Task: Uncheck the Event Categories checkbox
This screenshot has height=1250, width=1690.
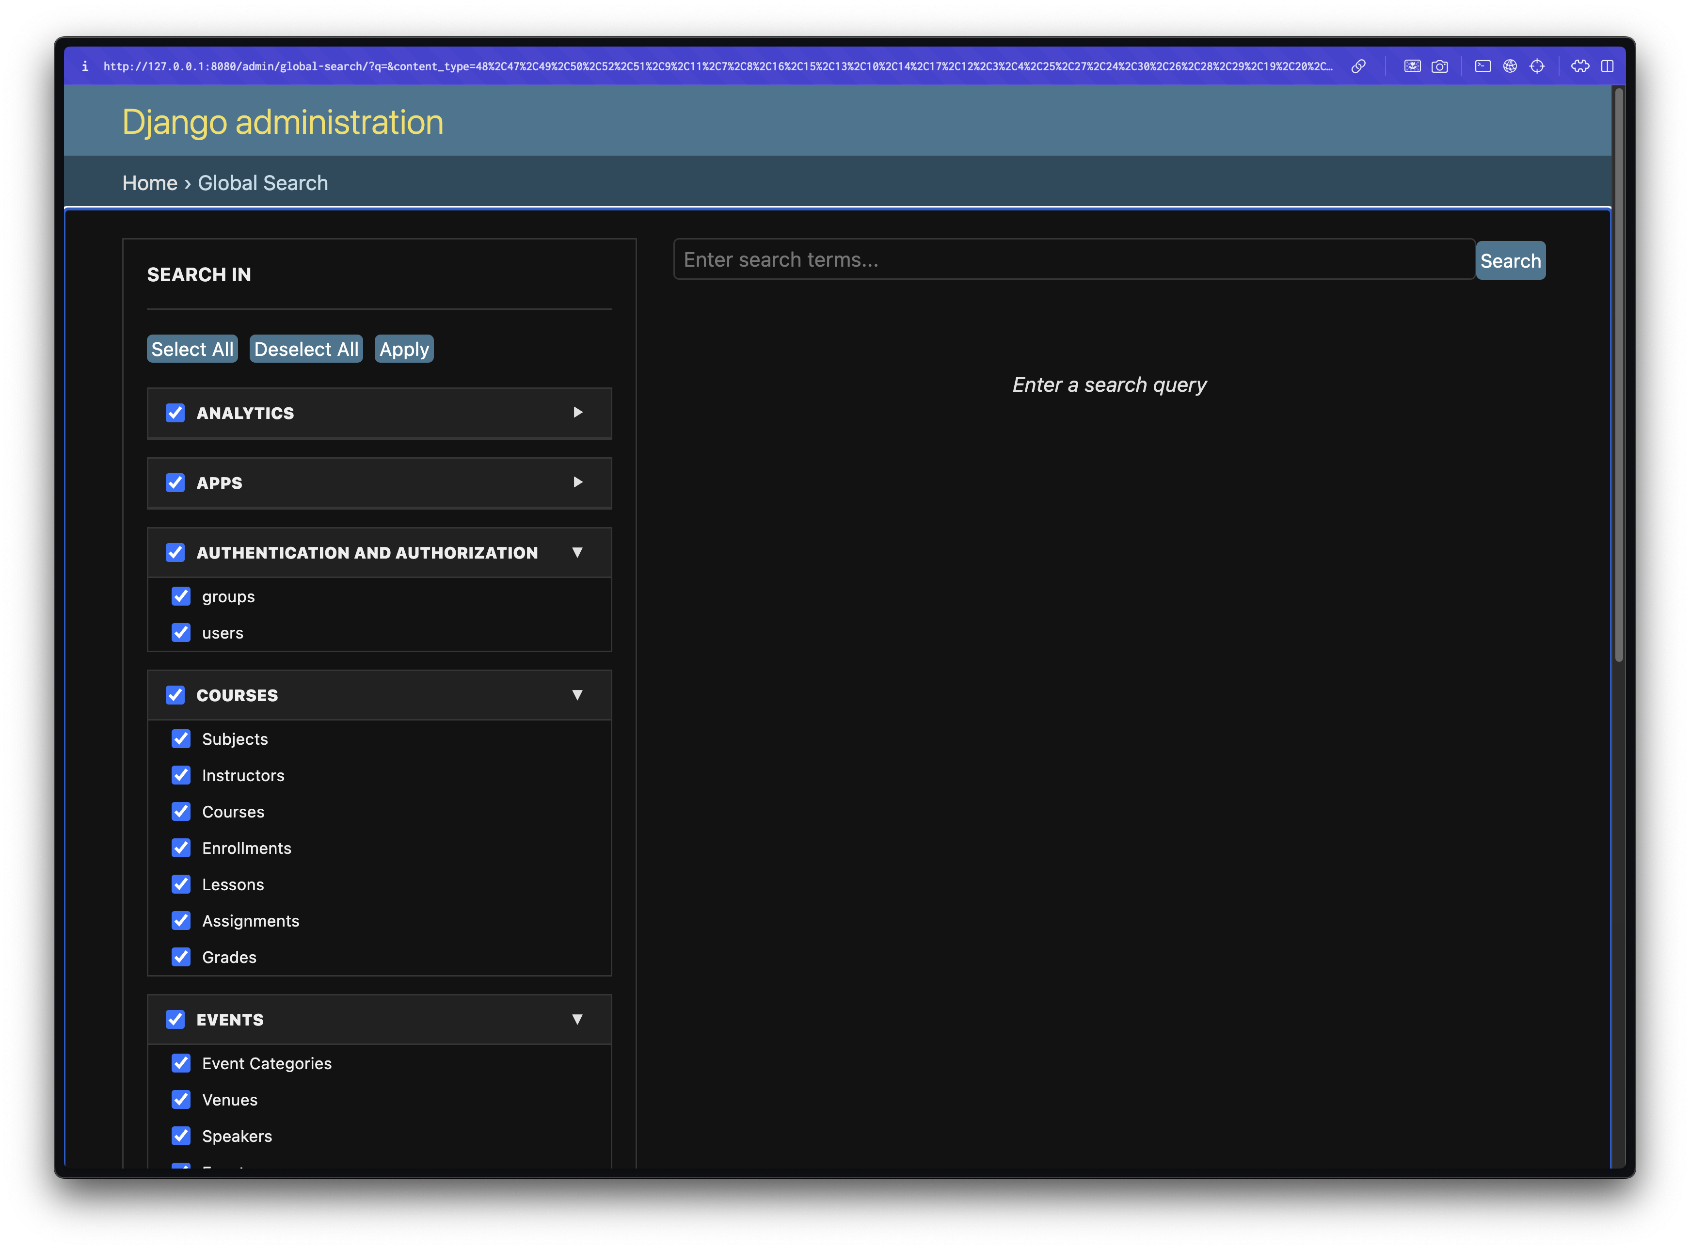Action: click(181, 1063)
